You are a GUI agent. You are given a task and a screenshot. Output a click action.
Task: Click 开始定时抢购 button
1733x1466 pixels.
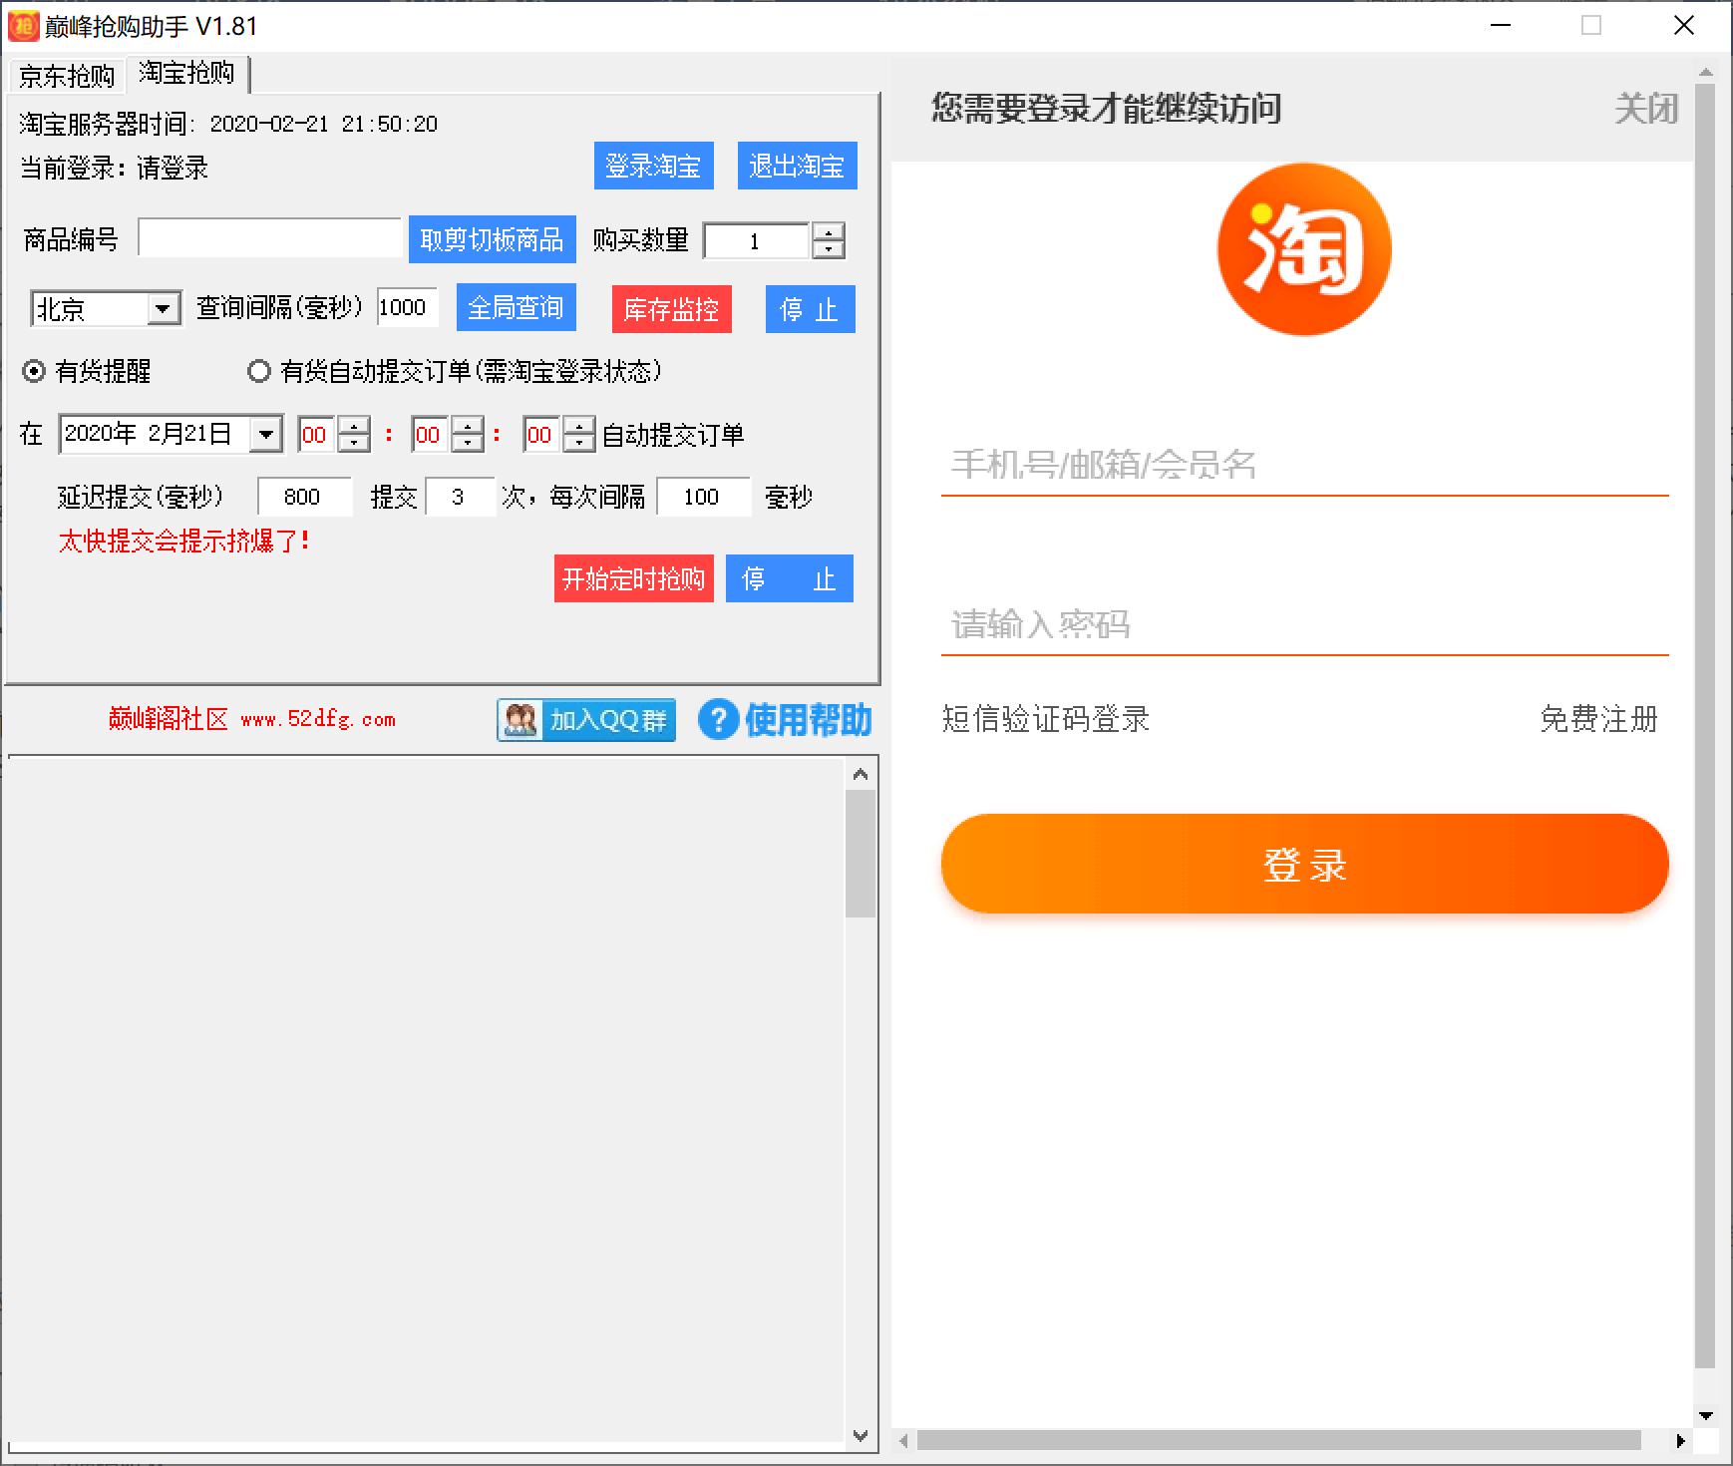(634, 578)
